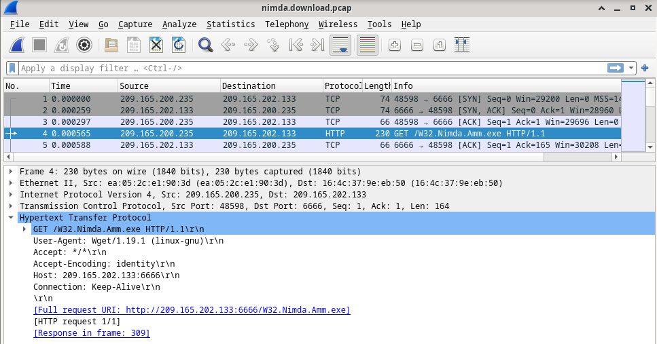Expand Transmission Control Protocol row
Screen dimensions: 657x344
click(11, 206)
